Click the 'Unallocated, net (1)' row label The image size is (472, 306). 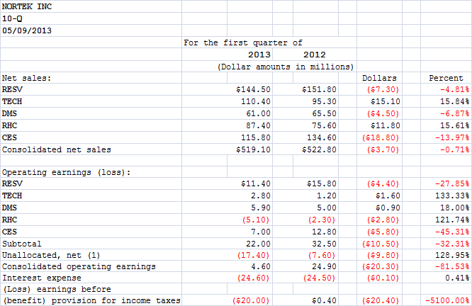(x=51, y=256)
